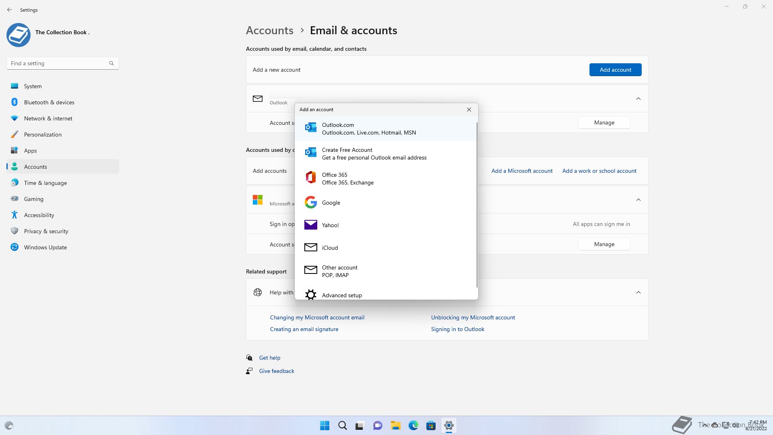The height and width of the screenshot is (435, 773).
Task: Launch Teams Chat from taskbar
Action: click(x=378, y=425)
